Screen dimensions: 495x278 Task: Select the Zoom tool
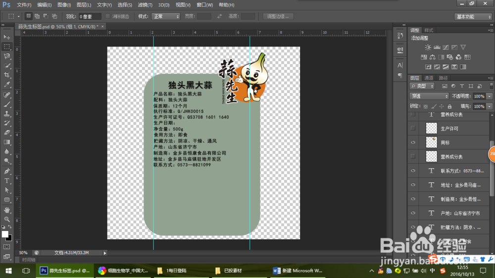(x=6, y=219)
